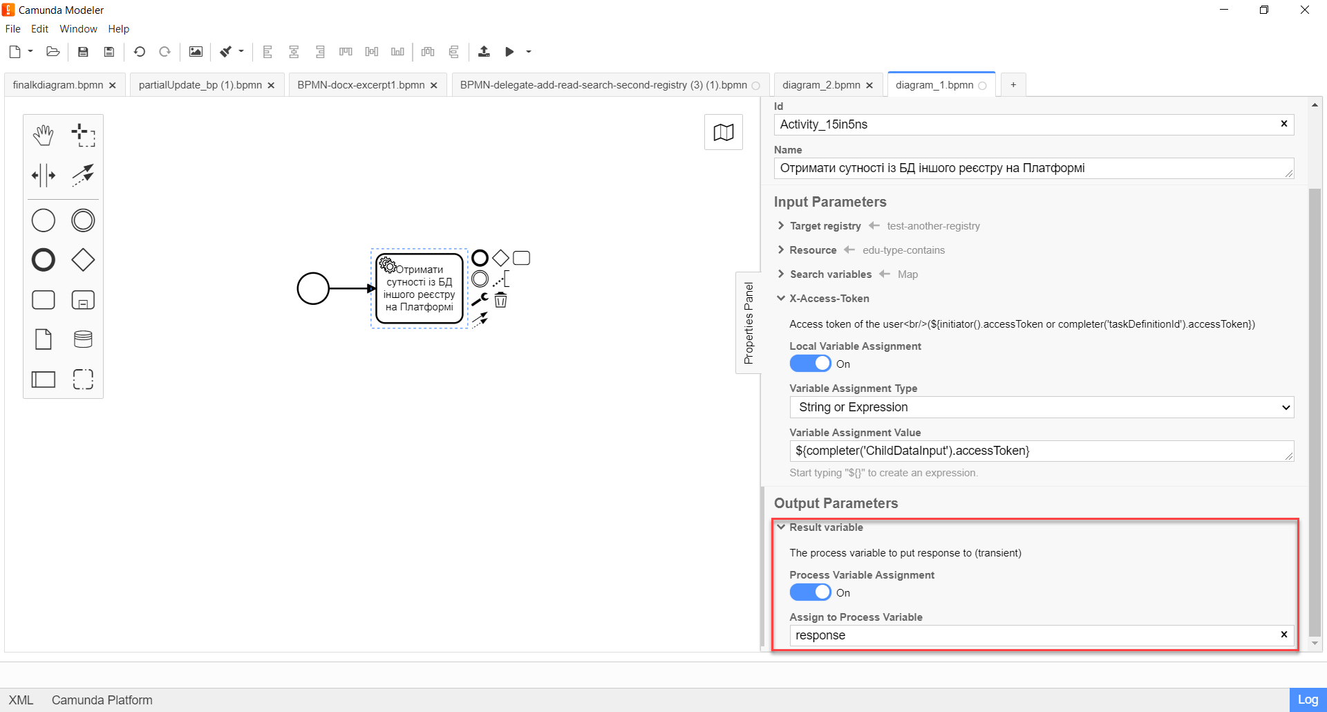
Task: Collapse the Properties Panel handle
Action: click(749, 323)
